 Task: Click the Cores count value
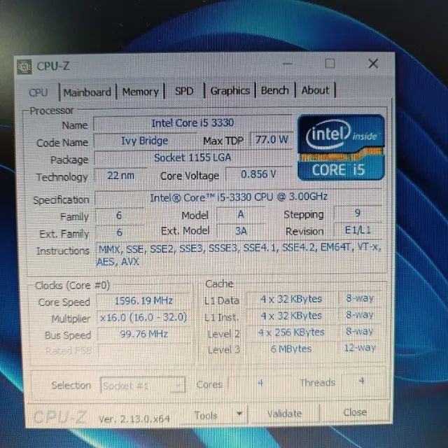[x=260, y=383]
